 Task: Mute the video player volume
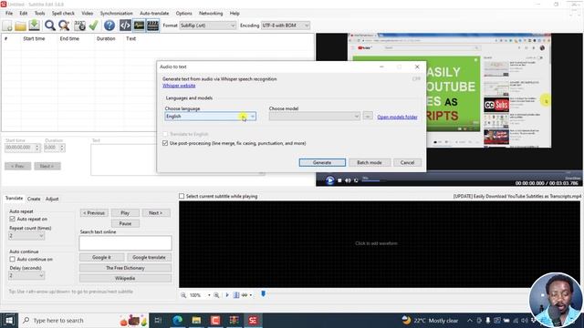point(348,180)
